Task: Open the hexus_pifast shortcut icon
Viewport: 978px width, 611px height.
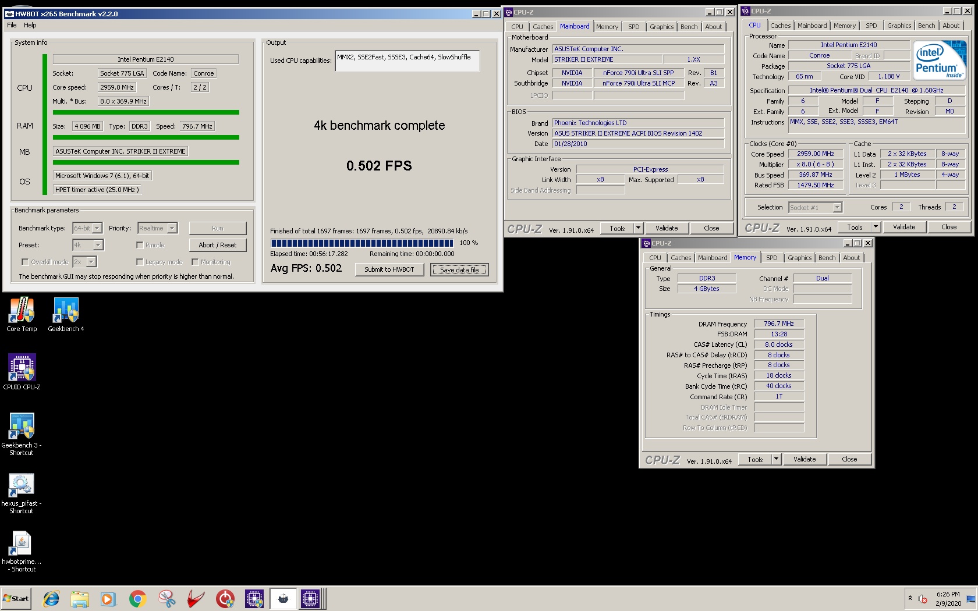Action: coord(22,492)
